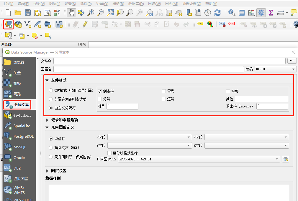This screenshot has height=201, width=298.
Task: Select 点坐标 geometry option
Action: (x=51, y=139)
